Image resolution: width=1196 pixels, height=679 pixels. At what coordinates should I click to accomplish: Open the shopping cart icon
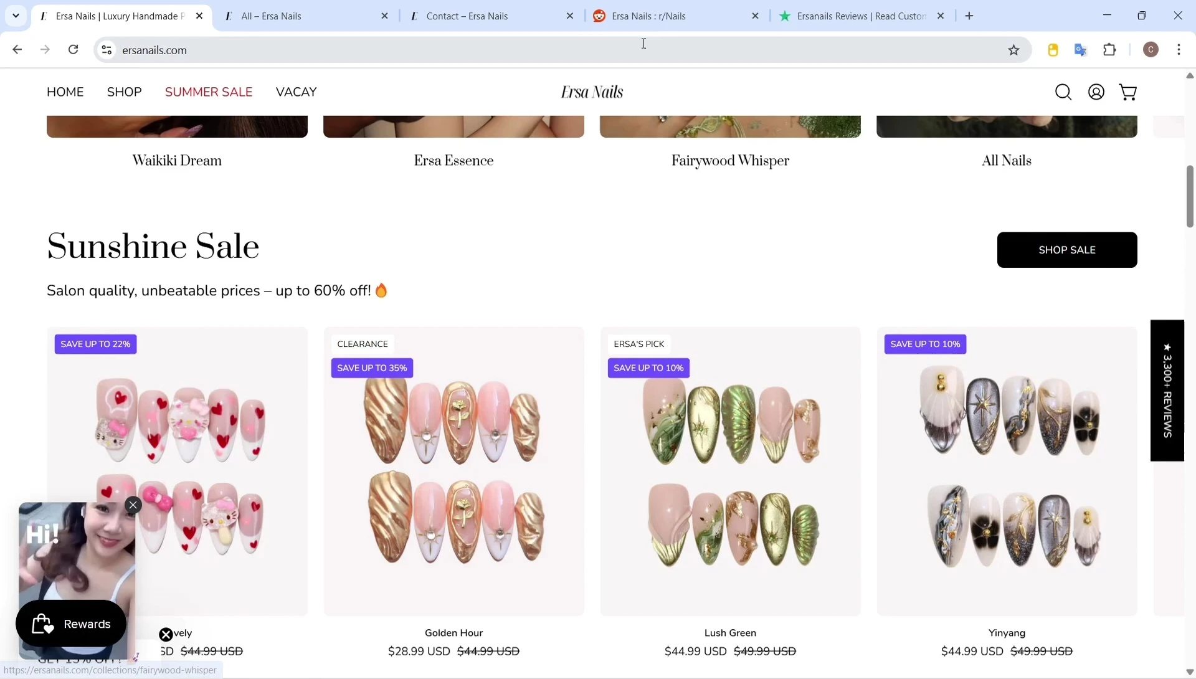click(x=1128, y=92)
